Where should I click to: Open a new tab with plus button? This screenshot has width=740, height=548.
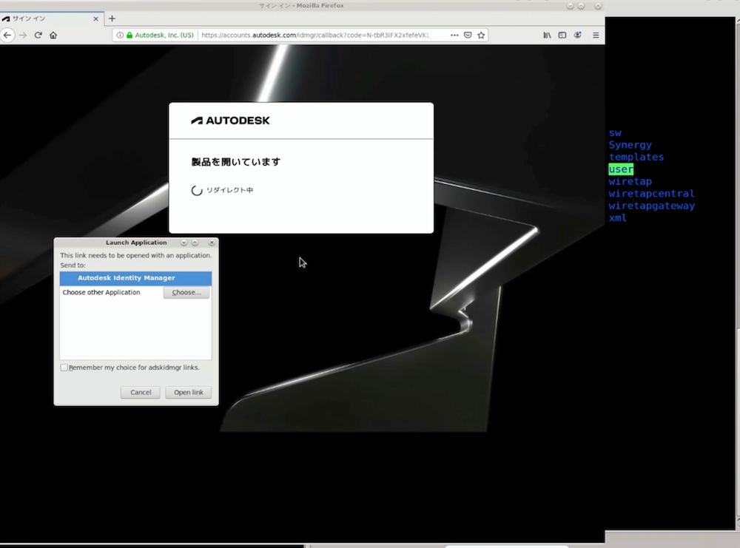tap(112, 18)
